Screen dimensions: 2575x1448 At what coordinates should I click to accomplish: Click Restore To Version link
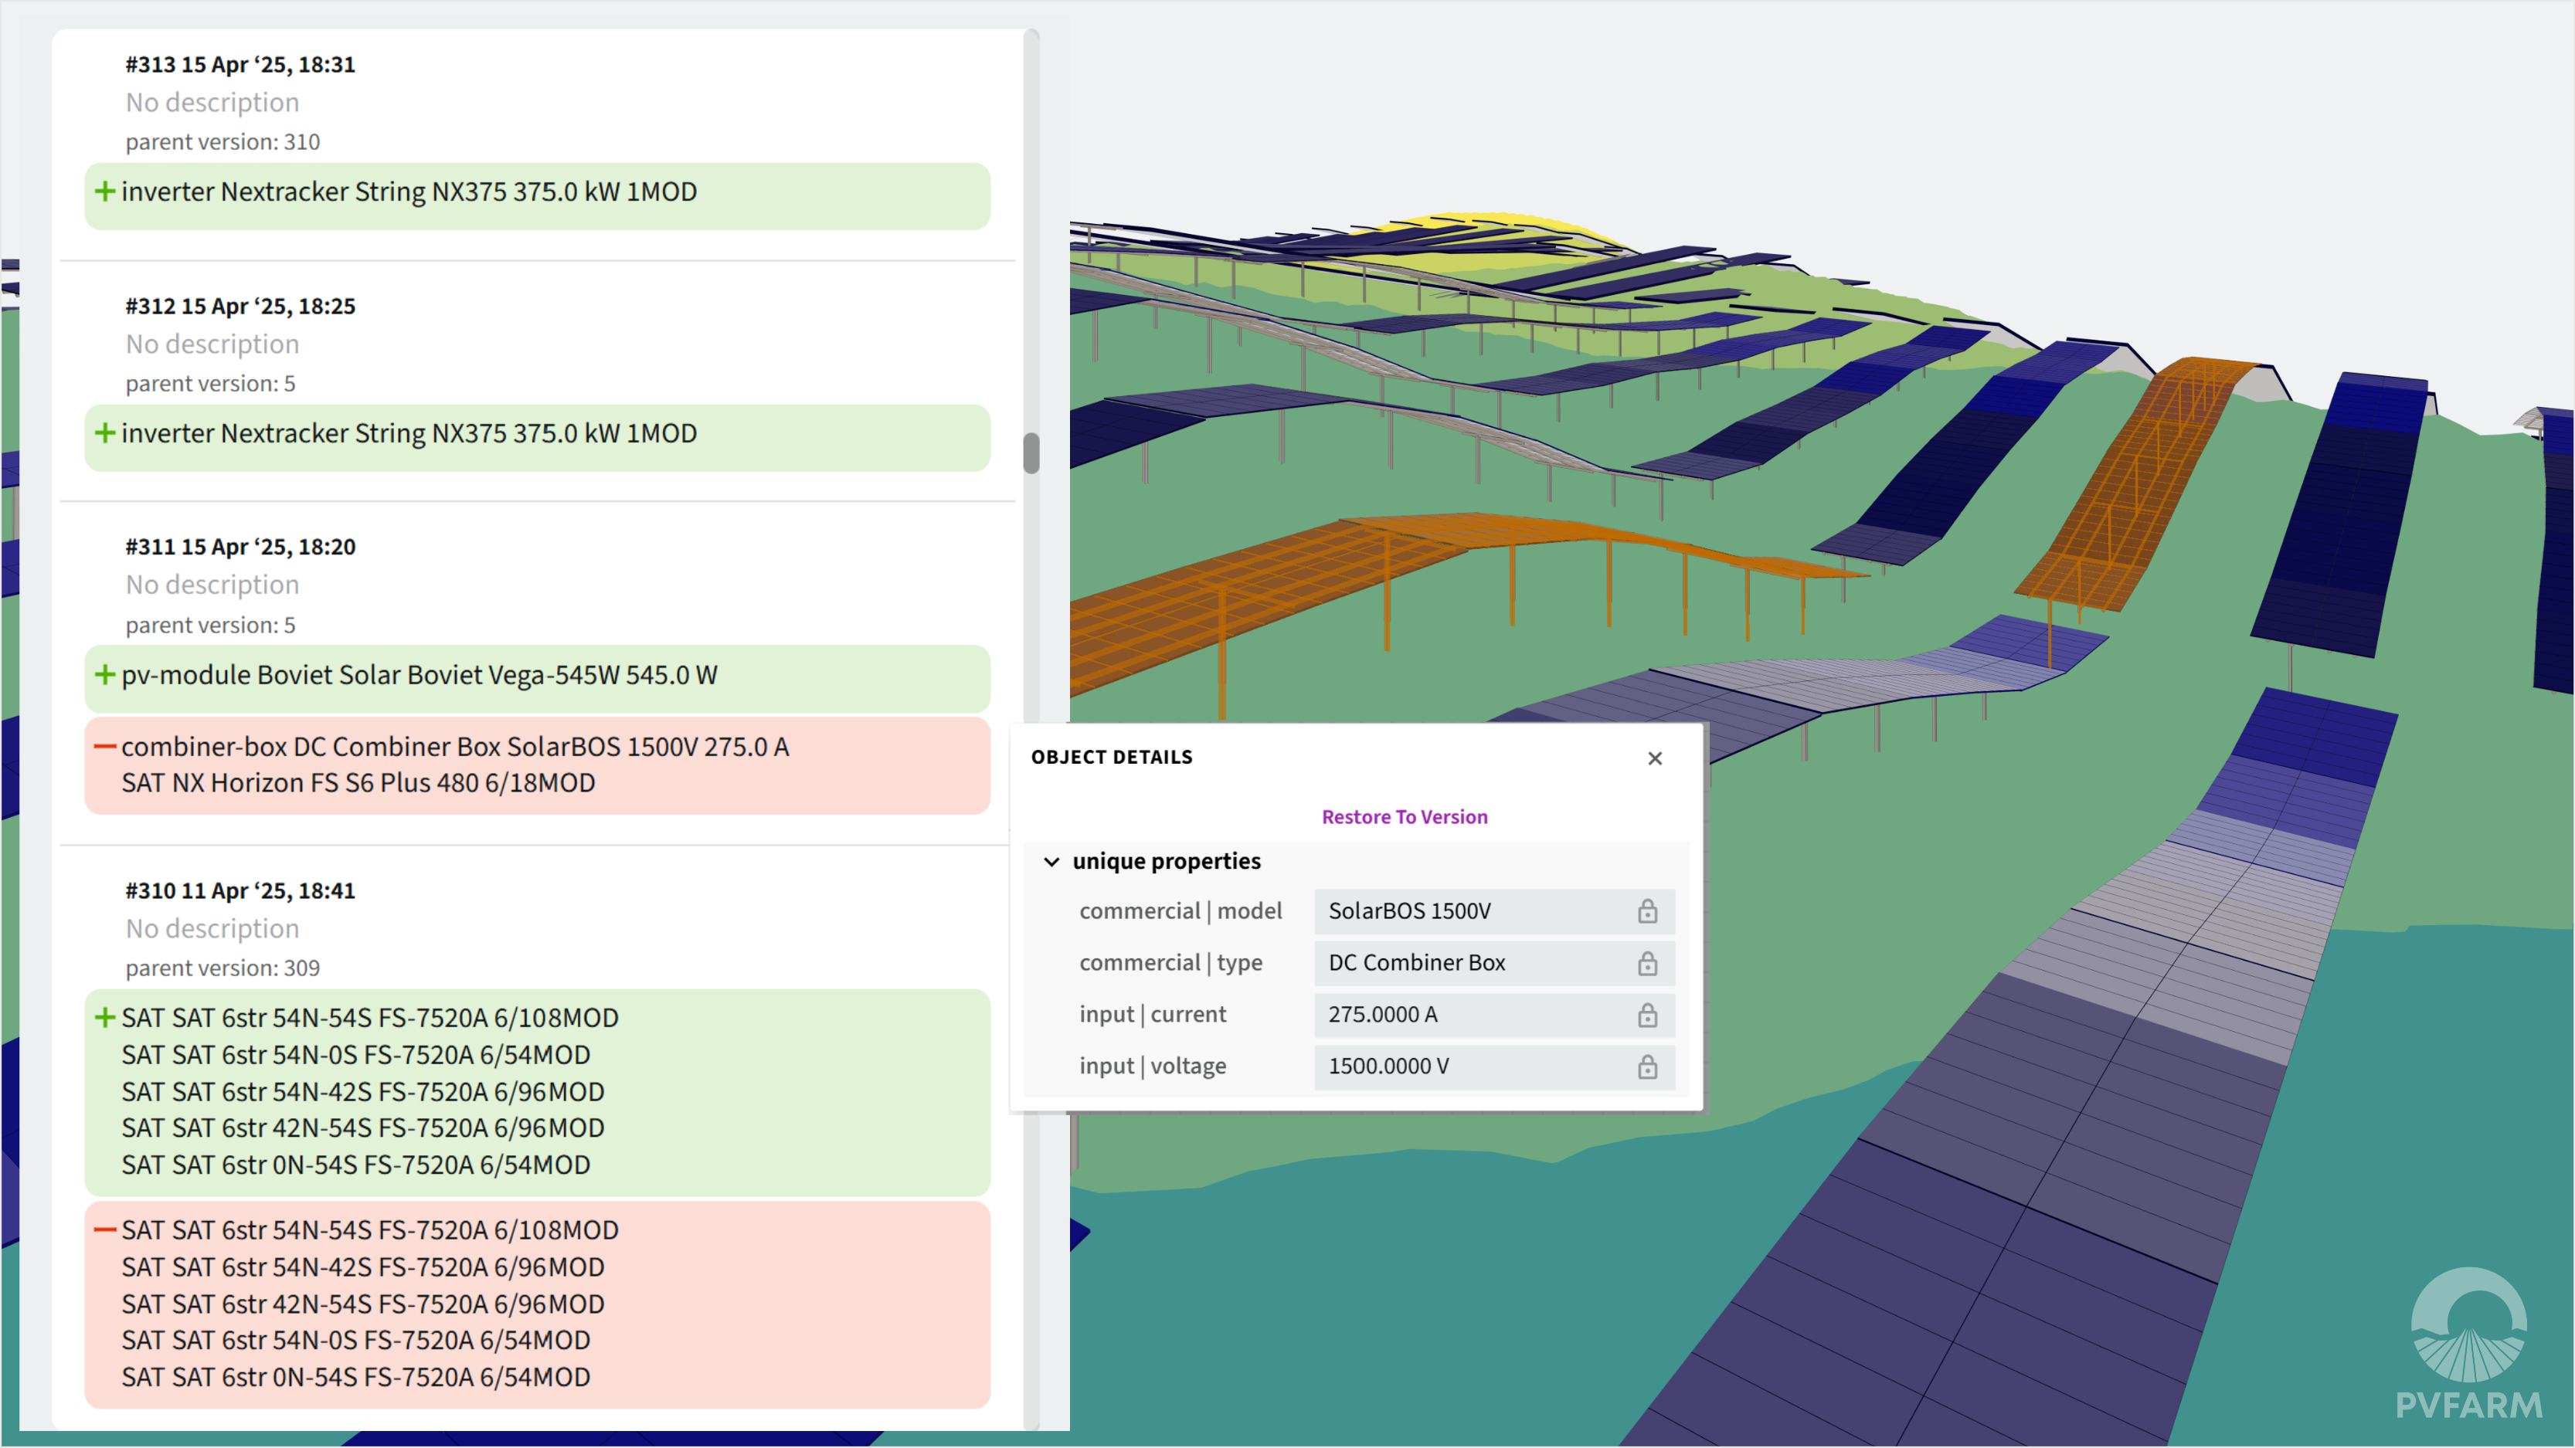pyautogui.click(x=1404, y=816)
